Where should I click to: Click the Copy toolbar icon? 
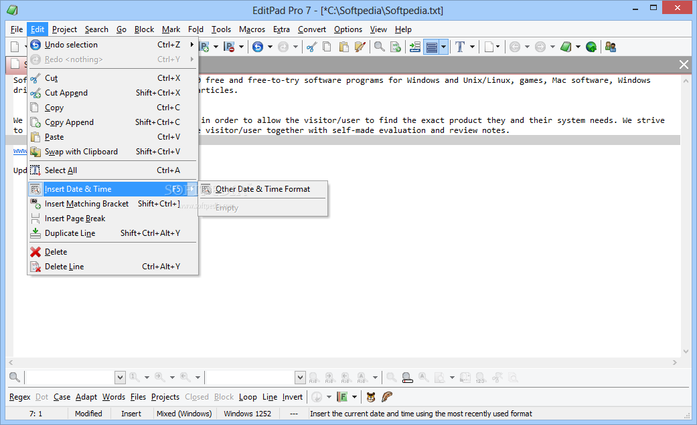[x=327, y=47]
